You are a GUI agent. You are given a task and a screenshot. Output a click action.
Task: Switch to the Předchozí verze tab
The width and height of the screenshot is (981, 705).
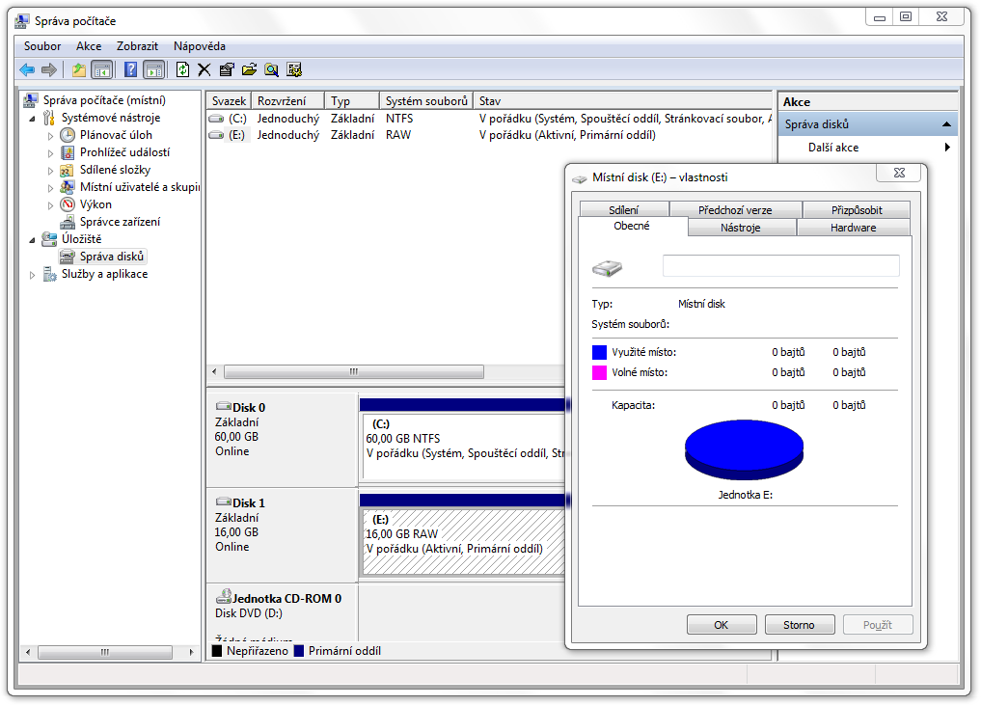(x=735, y=209)
